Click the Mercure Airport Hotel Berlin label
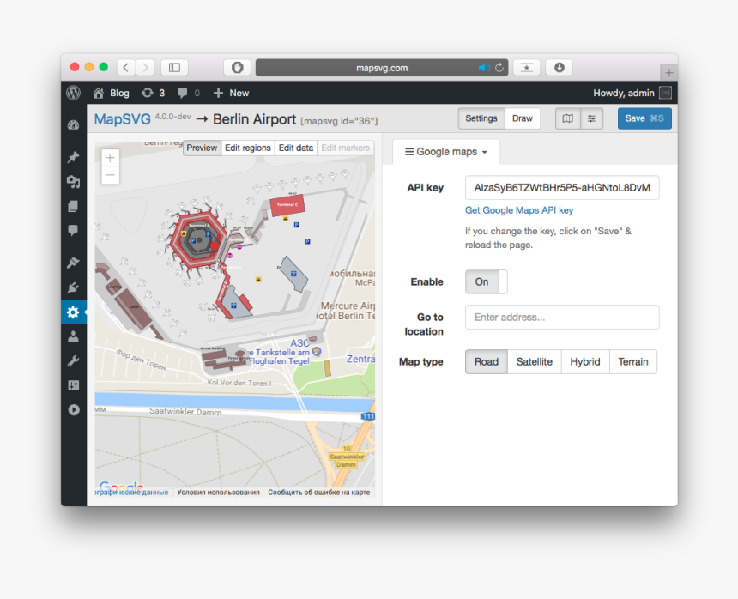This screenshot has height=599, width=738. (344, 311)
